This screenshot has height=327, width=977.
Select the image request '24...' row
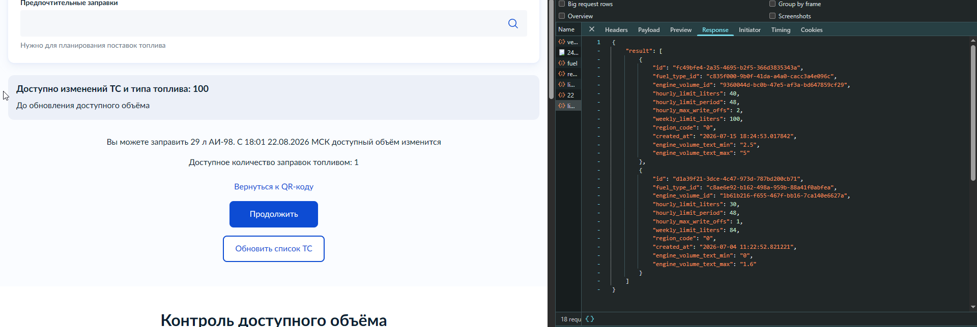568,53
